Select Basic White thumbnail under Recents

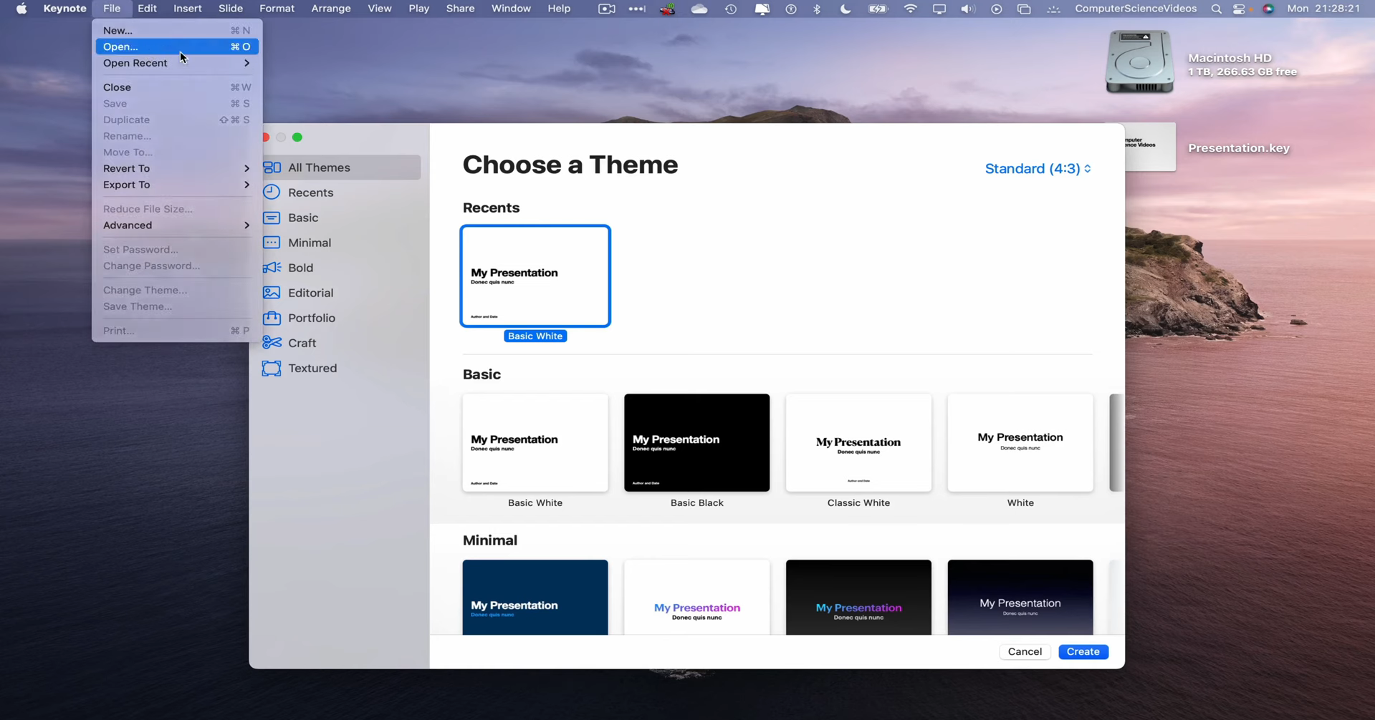pyautogui.click(x=535, y=276)
